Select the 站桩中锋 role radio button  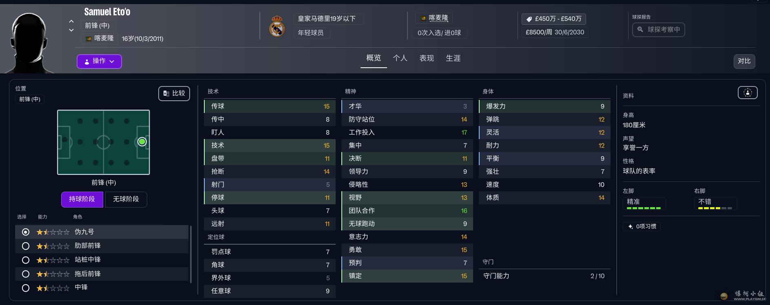pyautogui.click(x=26, y=260)
